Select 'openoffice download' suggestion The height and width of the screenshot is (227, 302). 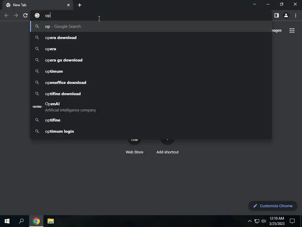pos(151,82)
